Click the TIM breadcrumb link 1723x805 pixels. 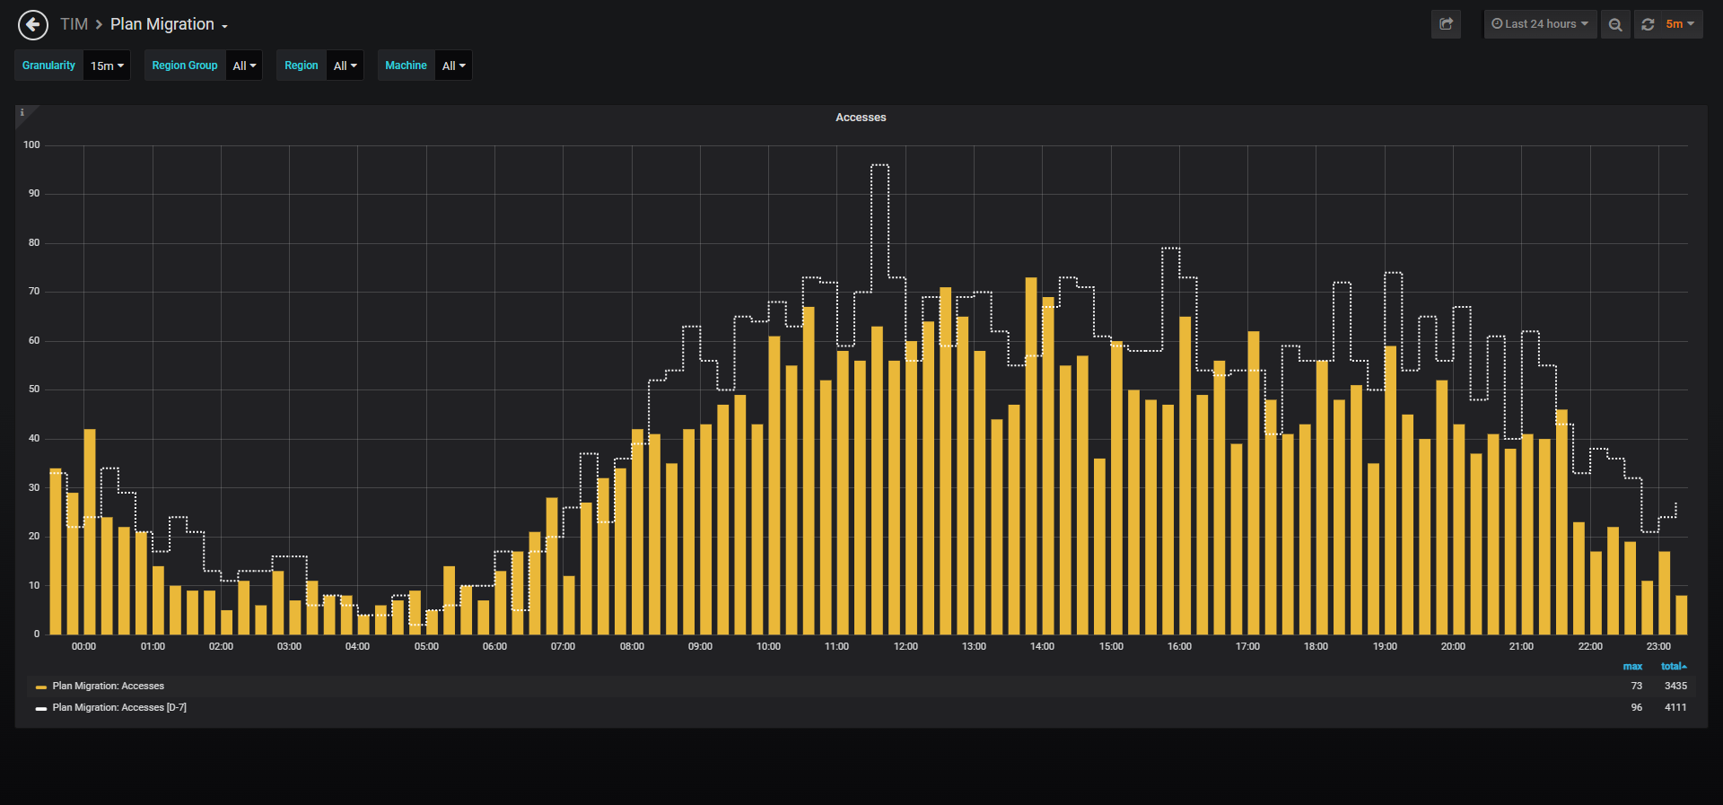pos(74,24)
